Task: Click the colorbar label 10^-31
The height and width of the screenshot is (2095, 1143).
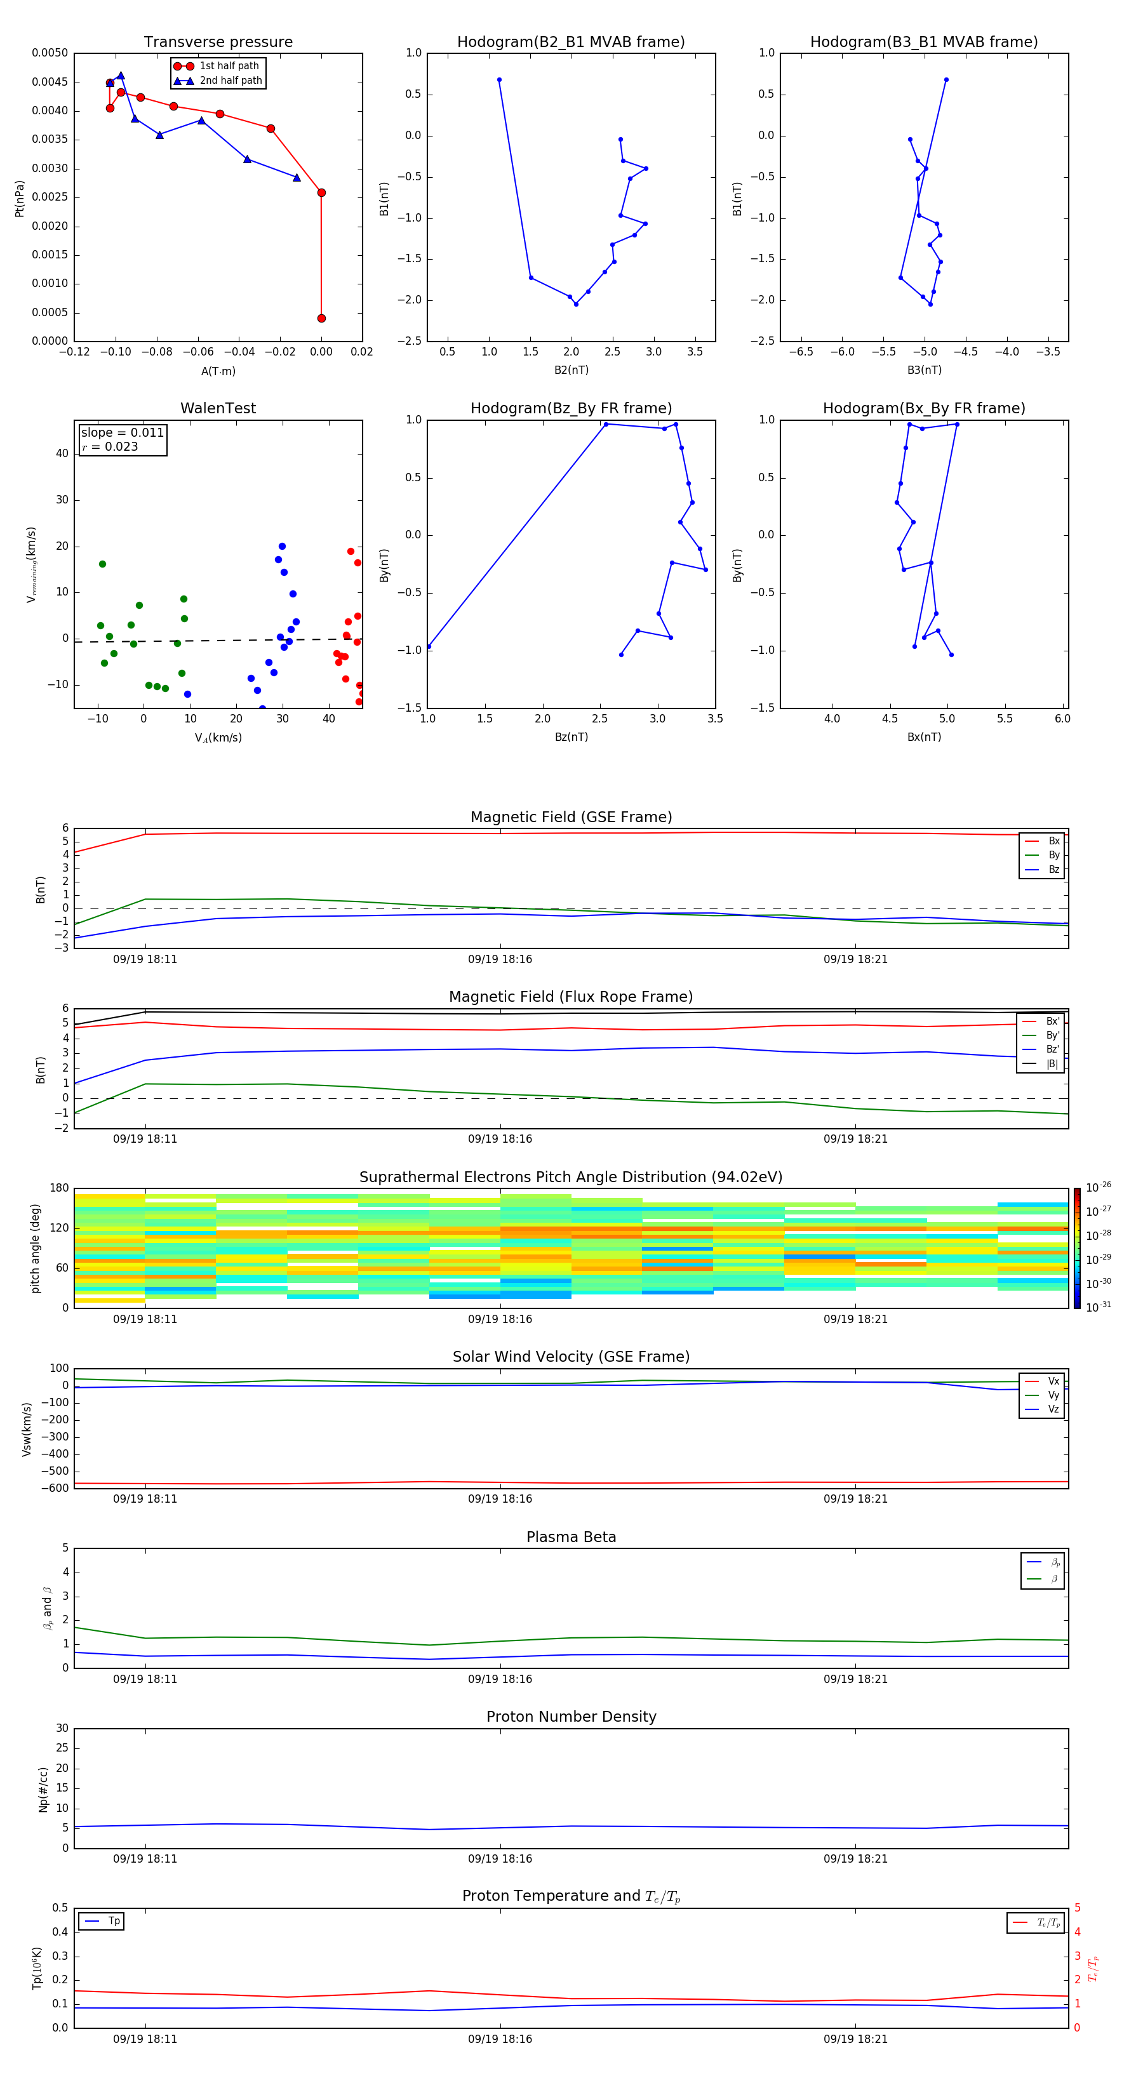Action: click(1099, 1307)
